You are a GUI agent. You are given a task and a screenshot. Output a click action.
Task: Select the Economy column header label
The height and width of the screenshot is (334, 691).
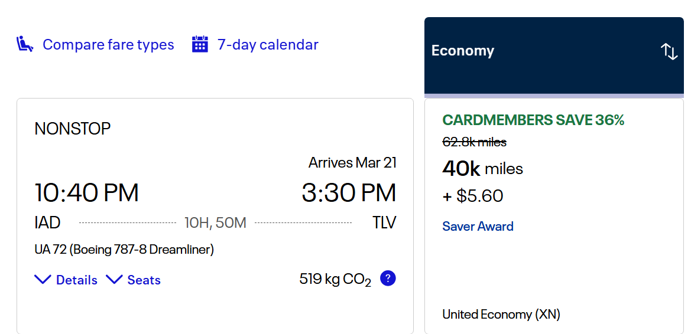pyautogui.click(x=463, y=51)
